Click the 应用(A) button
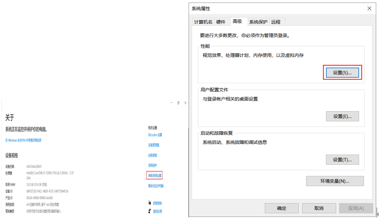The image size is (379, 222). tap(356, 208)
